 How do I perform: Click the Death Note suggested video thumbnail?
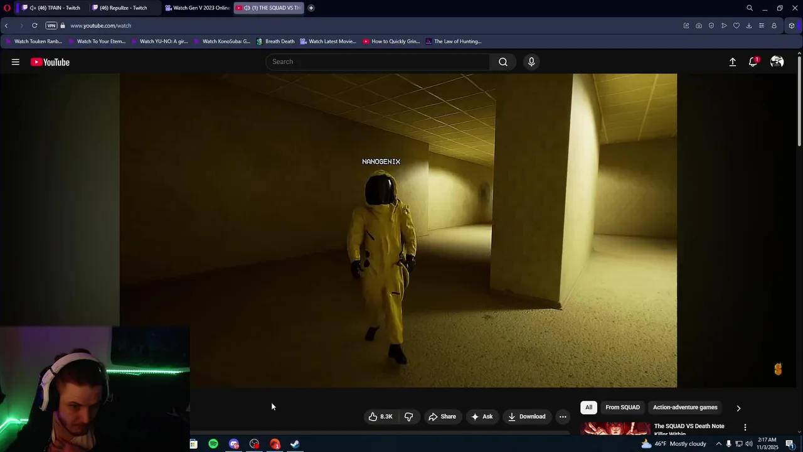coord(615,429)
